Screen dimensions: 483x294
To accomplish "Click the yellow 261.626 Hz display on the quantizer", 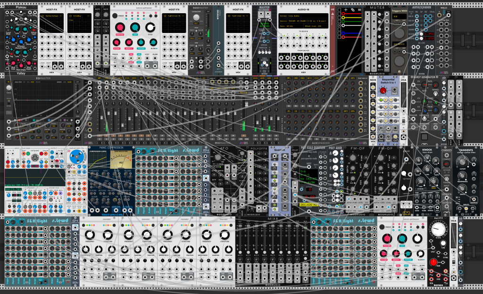I will coord(308,204).
